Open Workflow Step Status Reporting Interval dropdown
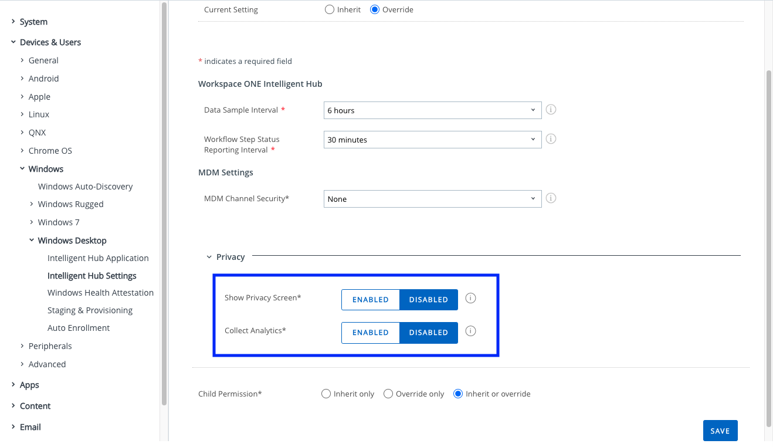The width and height of the screenshot is (773, 447). coord(432,140)
